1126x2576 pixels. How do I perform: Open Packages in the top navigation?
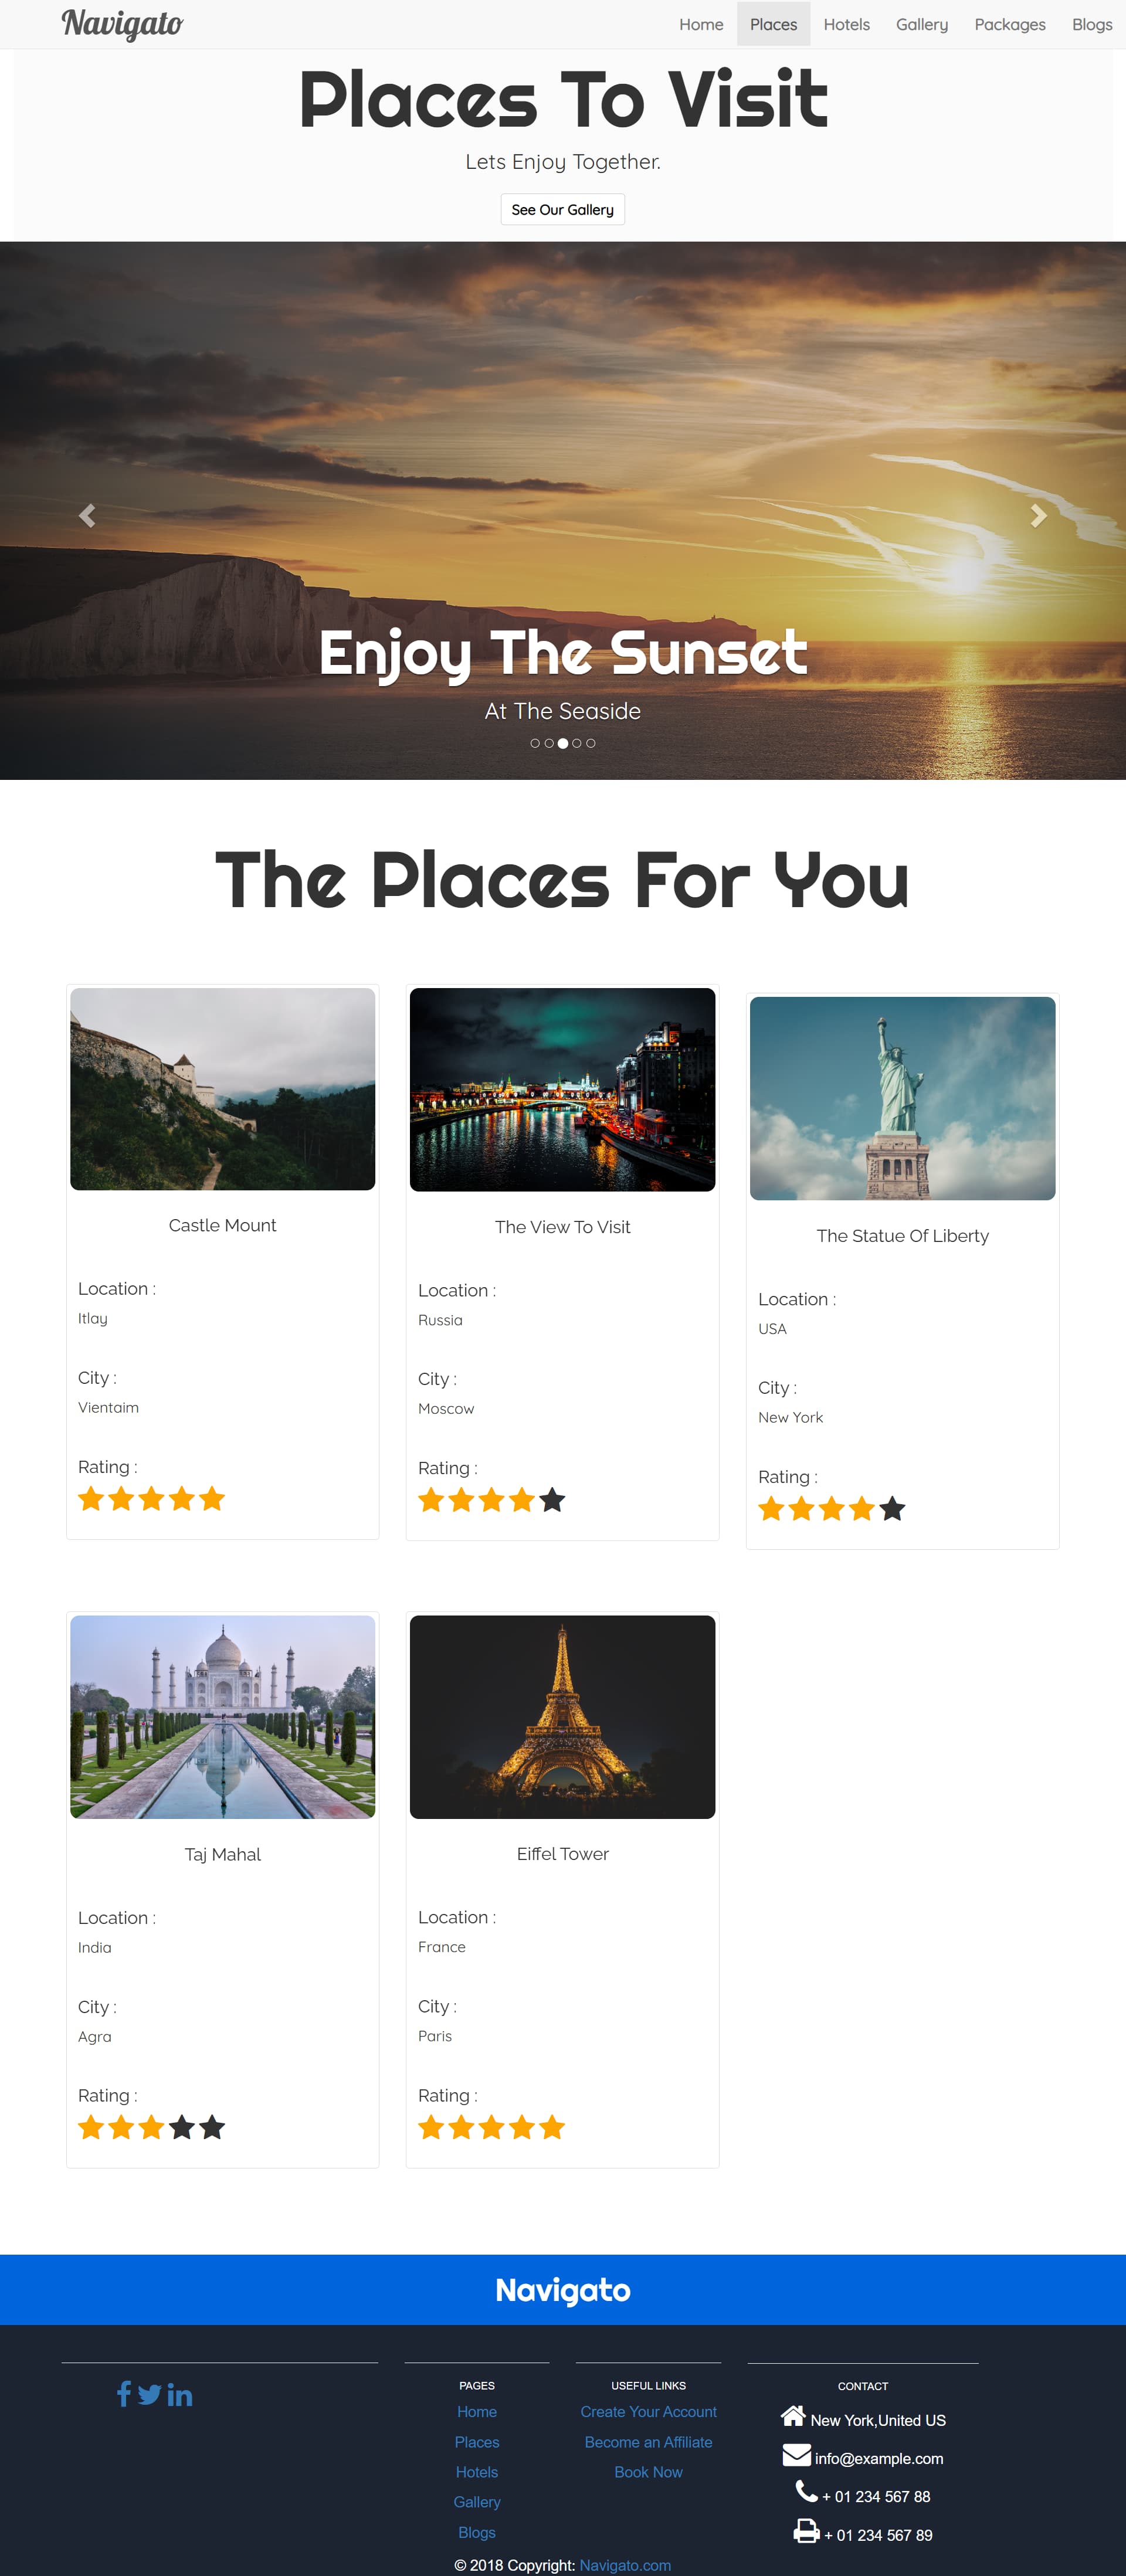[x=1009, y=24]
